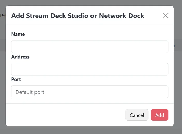The image size is (182, 134).
Task: Click the dimmed backdrop below the dialog
Action: pyautogui.click(x=91, y=131)
